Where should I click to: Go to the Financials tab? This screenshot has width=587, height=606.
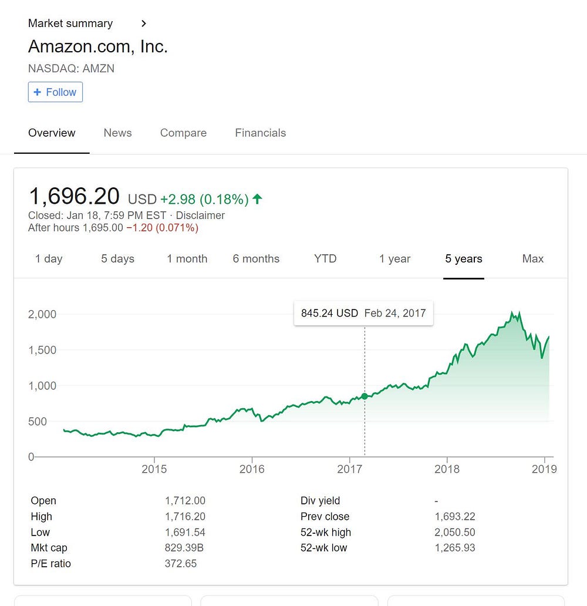coord(261,133)
